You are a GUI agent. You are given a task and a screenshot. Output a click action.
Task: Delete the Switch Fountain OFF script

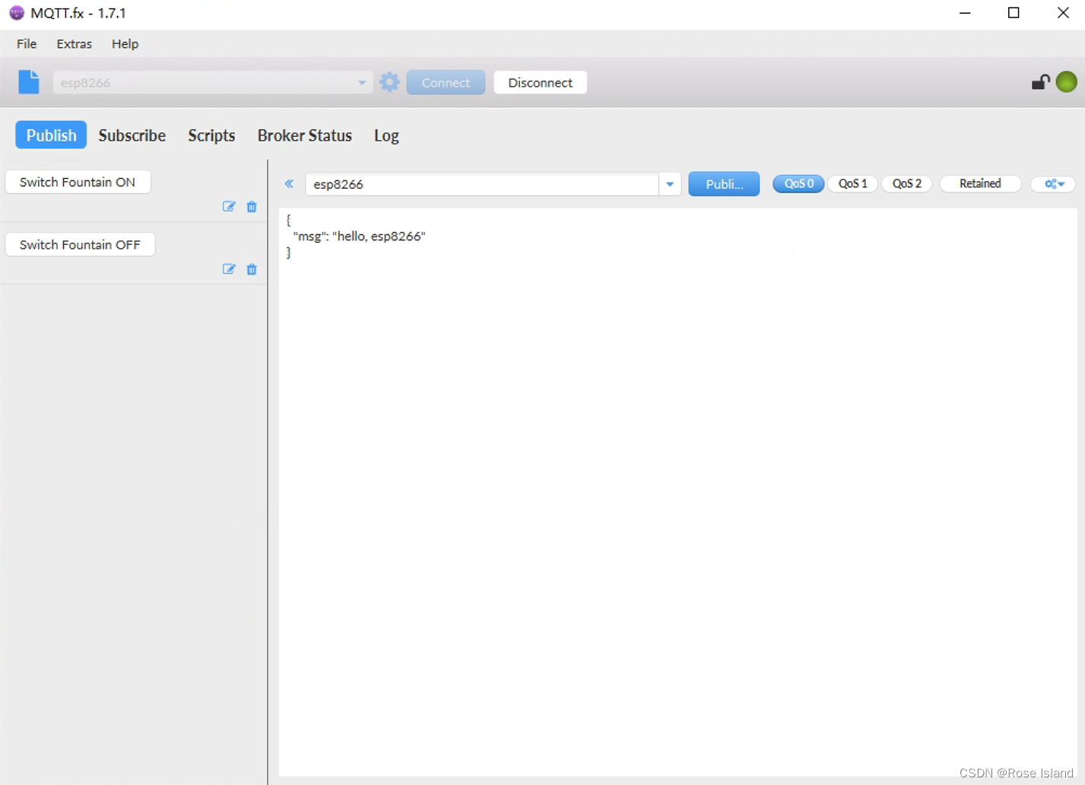coord(252,269)
